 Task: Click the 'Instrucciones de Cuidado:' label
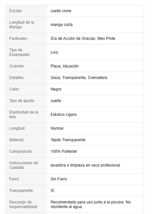pyautogui.click(x=24, y=165)
